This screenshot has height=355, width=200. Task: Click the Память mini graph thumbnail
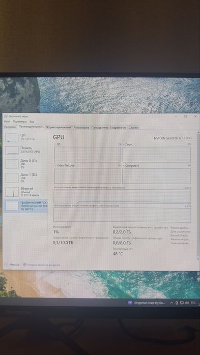click(x=12, y=151)
